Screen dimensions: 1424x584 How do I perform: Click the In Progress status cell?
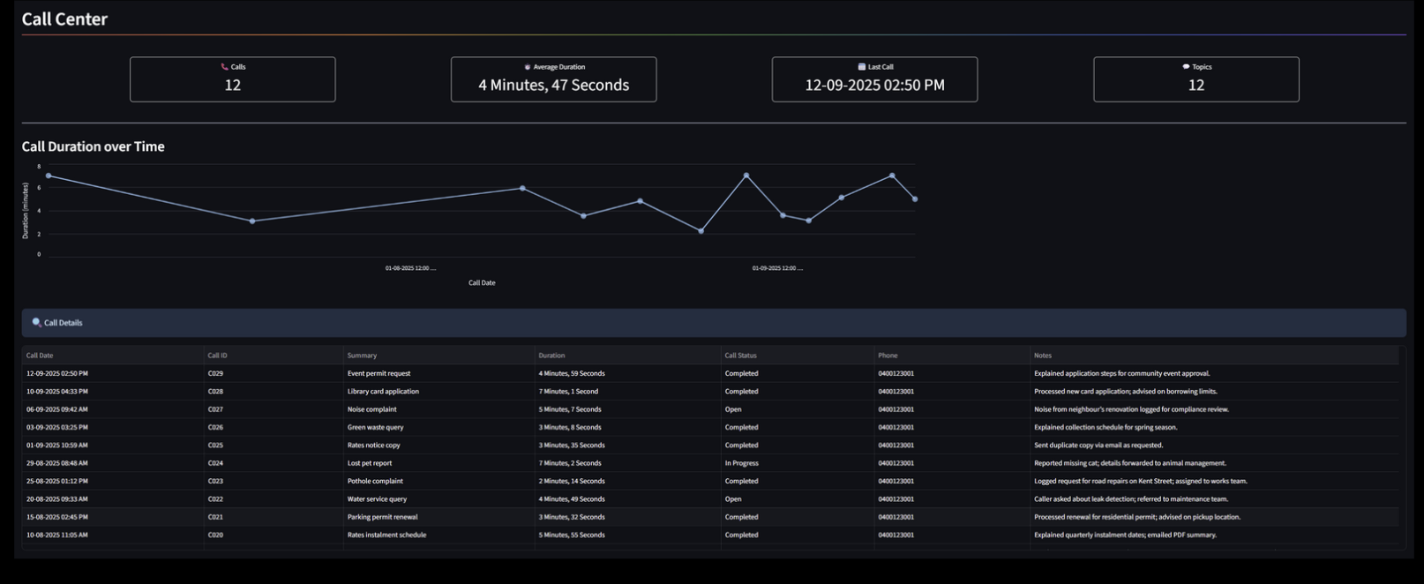(x=741, y=463)
